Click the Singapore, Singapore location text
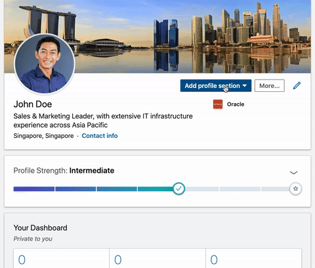Viewport: 315px width, 268px height. [x=43, y=136]
